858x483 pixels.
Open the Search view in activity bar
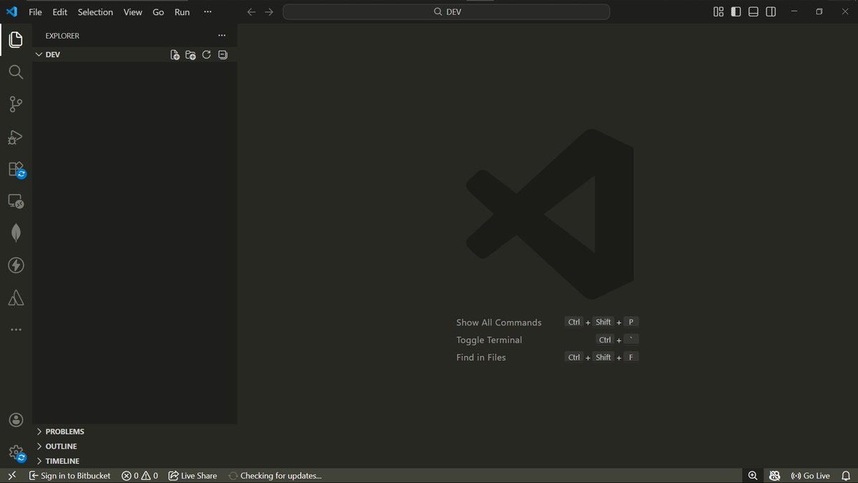[16, 72]
